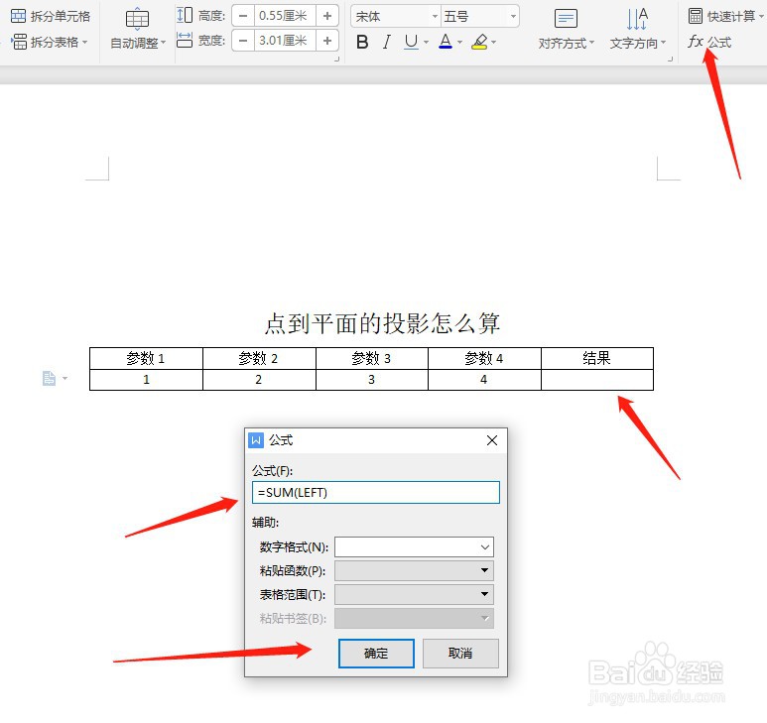Open the Table Range (表格范围) dropdown
767x723 pixels.
tap(414, 594)
